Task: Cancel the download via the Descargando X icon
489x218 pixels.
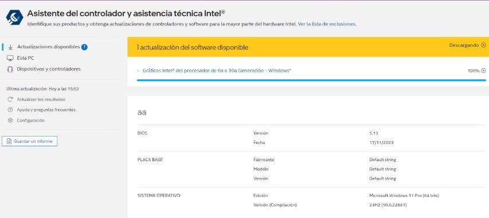Action: [x=483, y=45]
